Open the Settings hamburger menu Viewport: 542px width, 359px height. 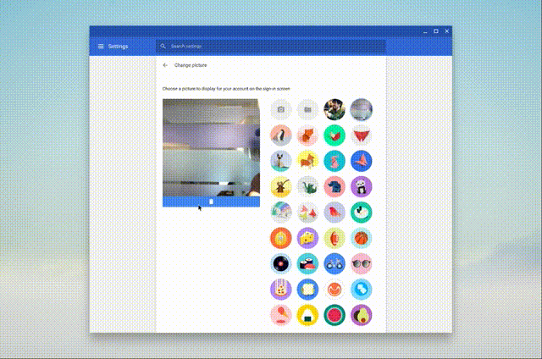(x=101, y=47)
